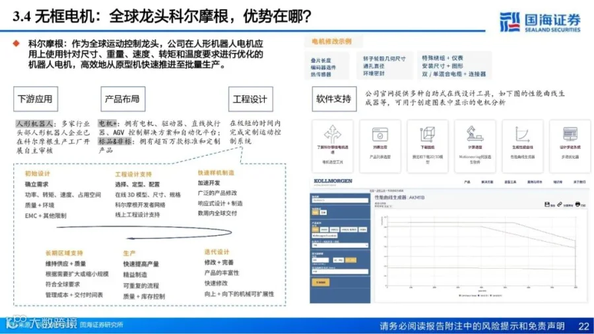Click the 选择、定型、配置 text
594x334 pixels.
(137, 184)
